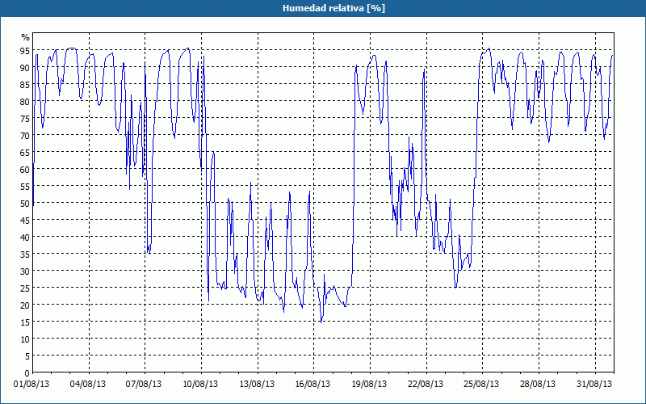This screenshot has height=404, width=646.
Task: Select the 01/08/13 date label
Action: [x=31, y=385]
